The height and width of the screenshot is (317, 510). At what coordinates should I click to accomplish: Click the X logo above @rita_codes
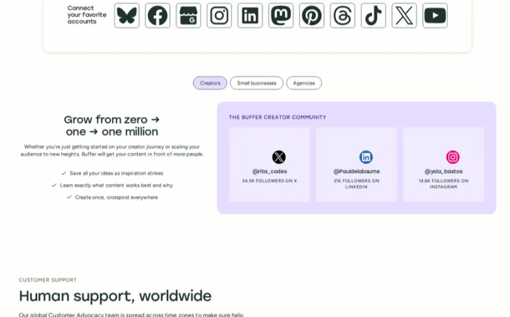coord(279,157)
